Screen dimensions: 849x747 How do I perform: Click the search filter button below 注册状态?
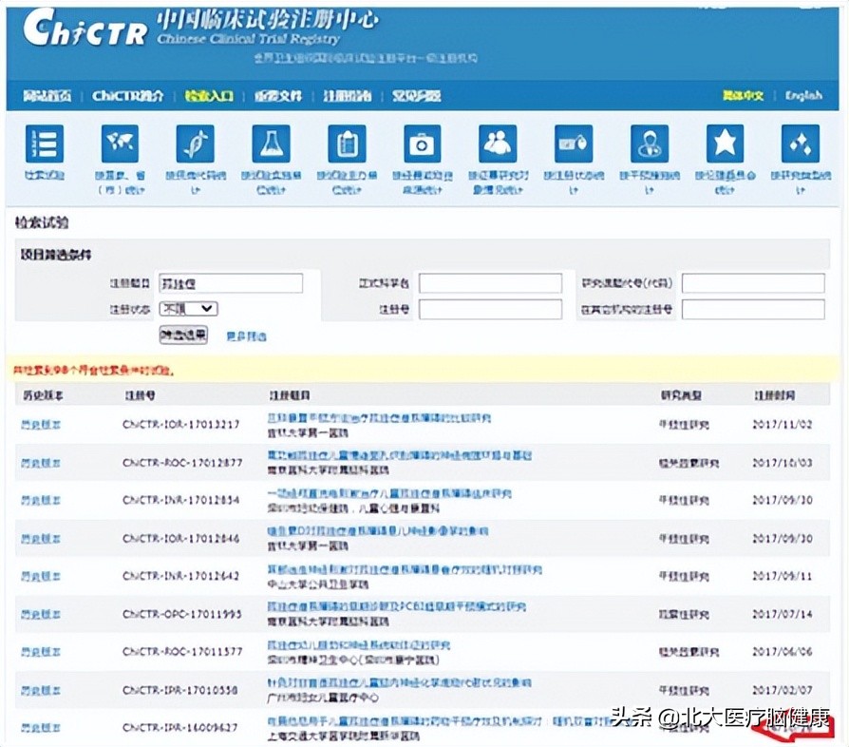(x=182, y=335)
